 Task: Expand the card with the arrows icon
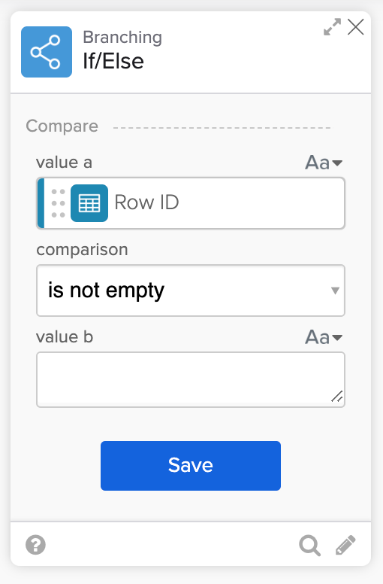[x=332, y=27]
